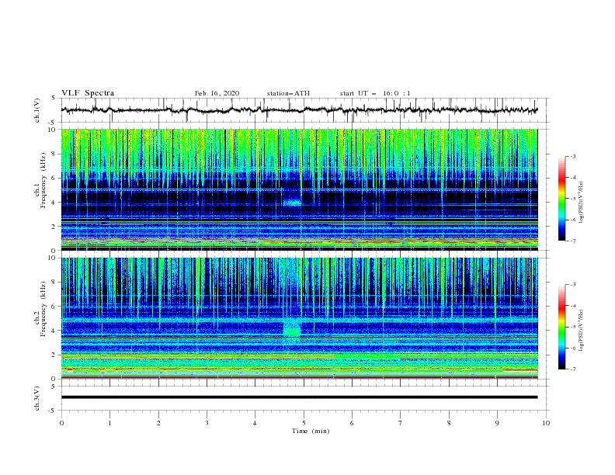The height and width of the screenshot is (475, 615).
Task: Click the "station=ATH" label
Action: (x=288, y=93)
